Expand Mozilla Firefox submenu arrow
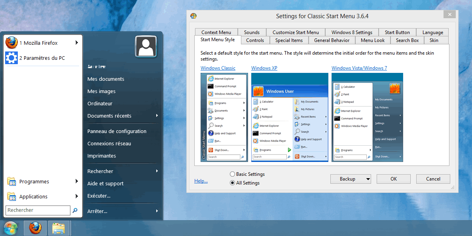 pos(77,43)
